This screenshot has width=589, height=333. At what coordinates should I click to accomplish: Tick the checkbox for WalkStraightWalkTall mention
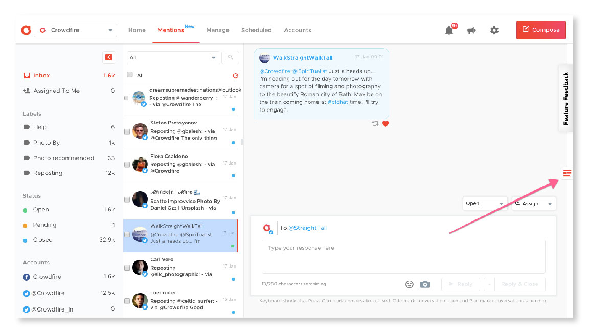pos(127,234)
